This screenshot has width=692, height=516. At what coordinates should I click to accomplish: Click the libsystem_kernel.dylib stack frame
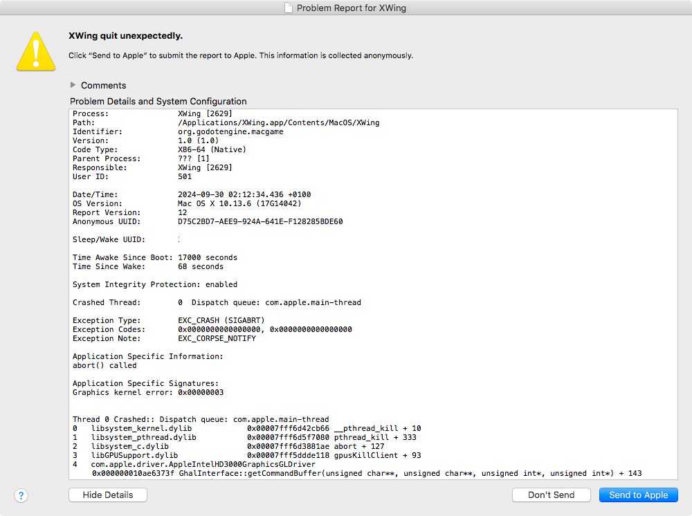pyautogui.click(x=247, y=428)
